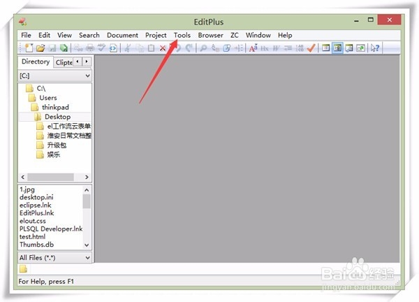419x302 pixels.
Task: Click the full screen window icon
Action: coord(360,48)
